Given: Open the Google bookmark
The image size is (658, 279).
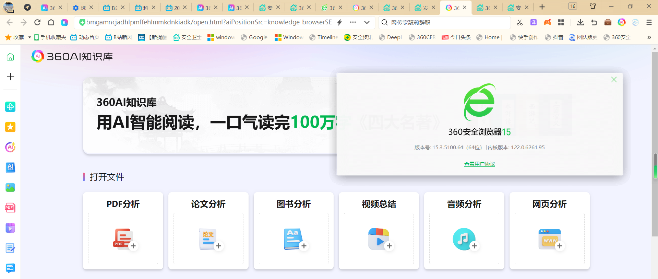Looking at the screenshot, I should pos(254,37).
